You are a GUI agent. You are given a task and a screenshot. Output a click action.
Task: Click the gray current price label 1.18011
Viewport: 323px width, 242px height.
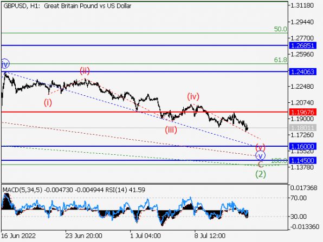click(x=302, y=128)
